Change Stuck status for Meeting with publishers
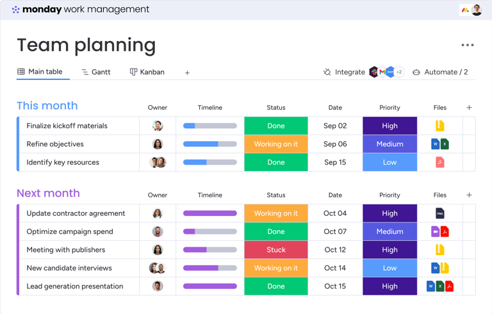This screenshot has width=492, height=314. click(x=276, y=250)
